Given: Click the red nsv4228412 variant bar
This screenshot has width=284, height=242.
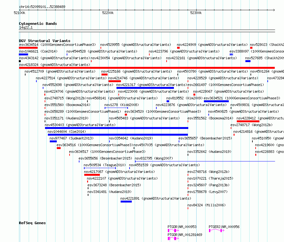Looking at the screenshot, I should click(x=248, y=121).
